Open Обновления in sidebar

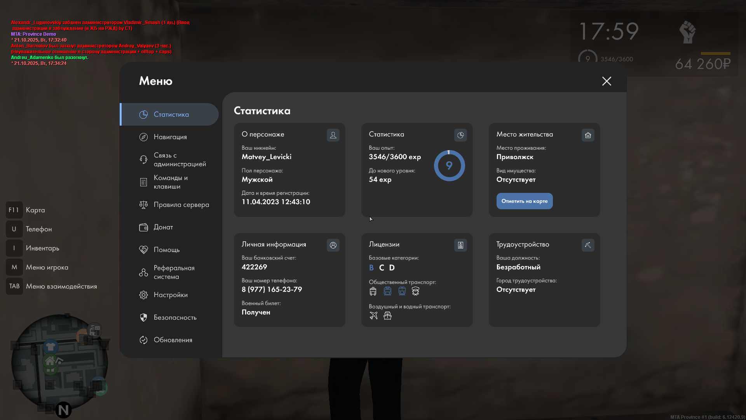point(173,340)
